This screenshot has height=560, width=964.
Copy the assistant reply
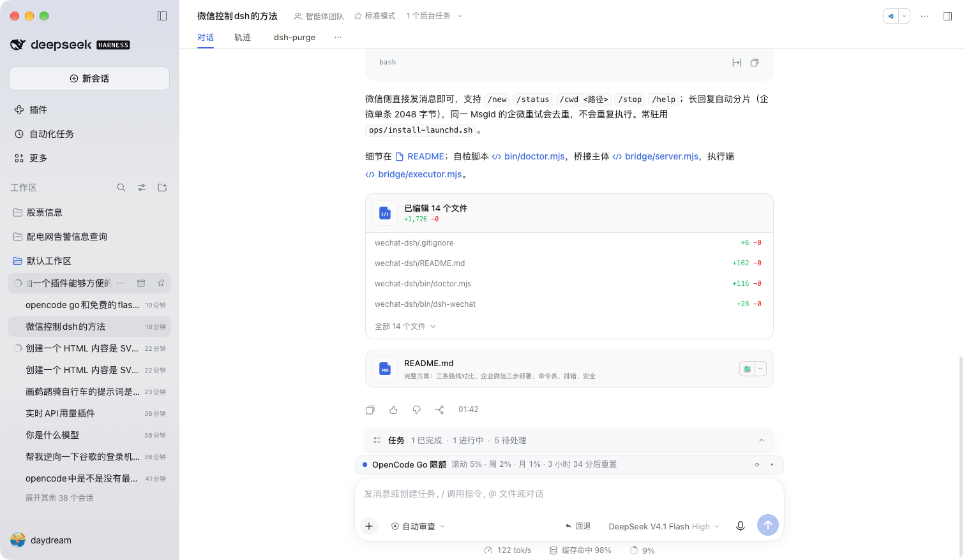(x=370, y=409)
